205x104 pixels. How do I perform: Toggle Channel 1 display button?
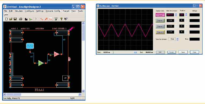tap(160, 15)
